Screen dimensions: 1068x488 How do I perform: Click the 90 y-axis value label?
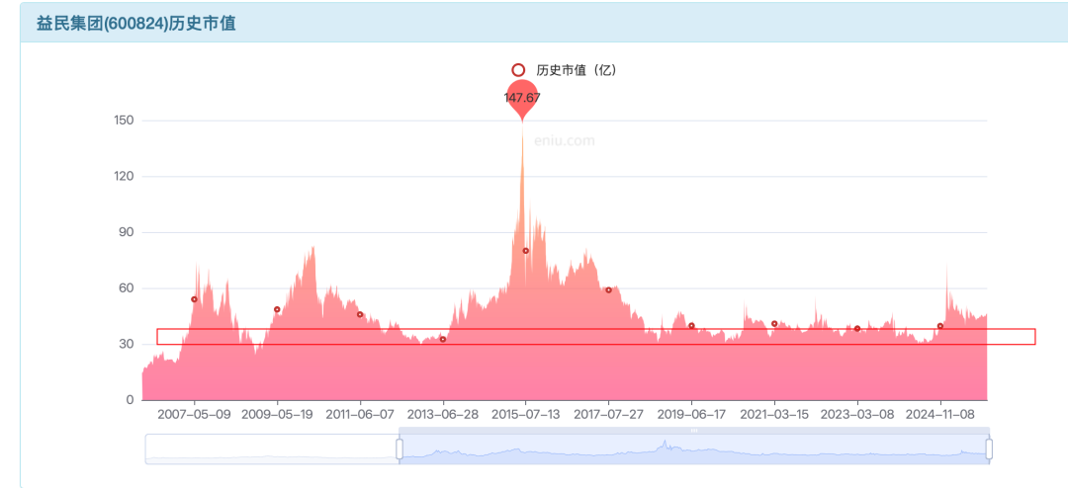click(128, 232)
